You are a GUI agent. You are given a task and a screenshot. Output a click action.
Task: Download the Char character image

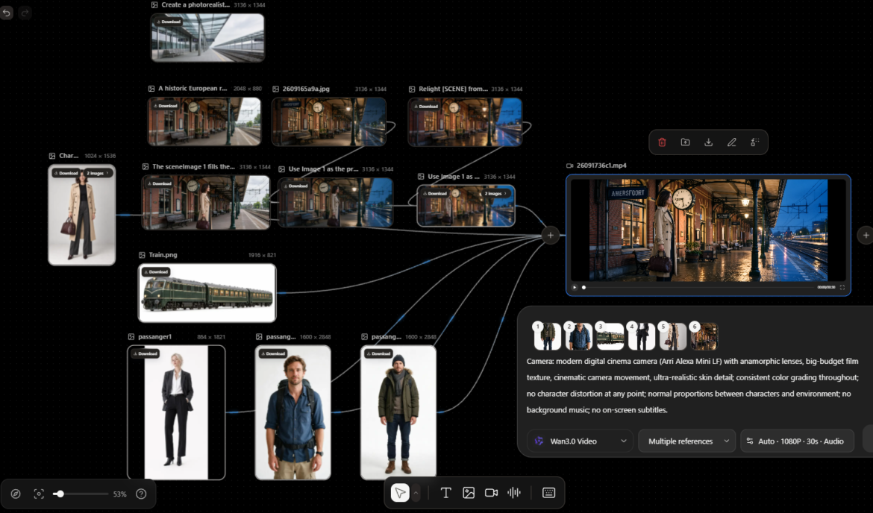(67, 173)
